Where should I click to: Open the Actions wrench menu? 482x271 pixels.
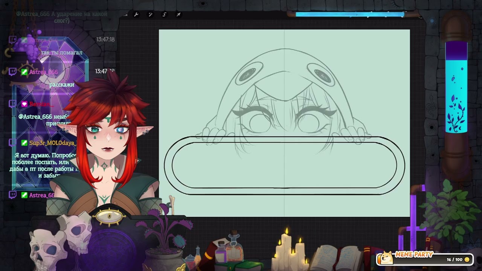(x=136, y=15)
